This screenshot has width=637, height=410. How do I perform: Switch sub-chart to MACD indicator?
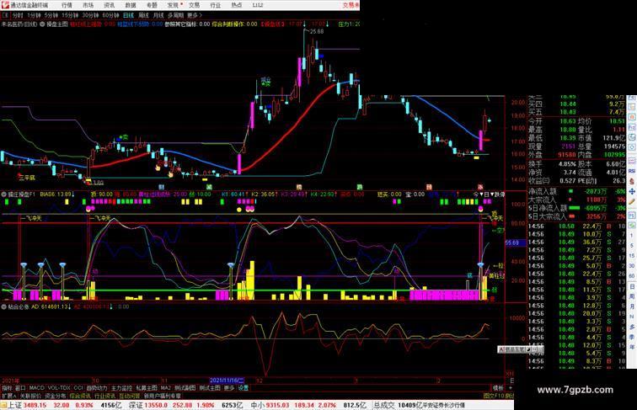pos(36,388)
